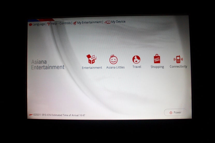
Task: Select the Asiana Littles label
Action: 115,67
